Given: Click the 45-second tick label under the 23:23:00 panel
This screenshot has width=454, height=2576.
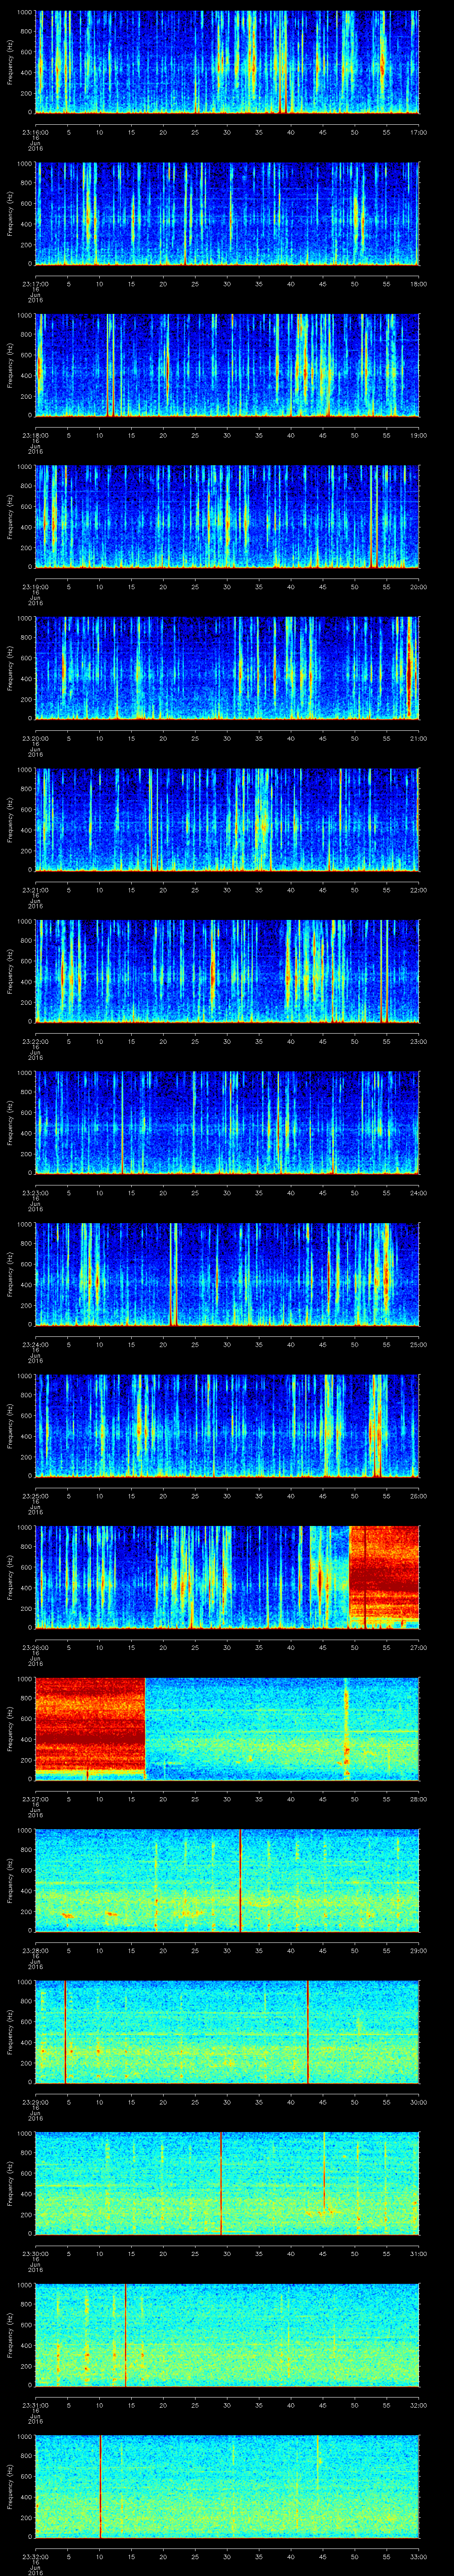Looking at the screenshot, I should [x=323, y=1193].
